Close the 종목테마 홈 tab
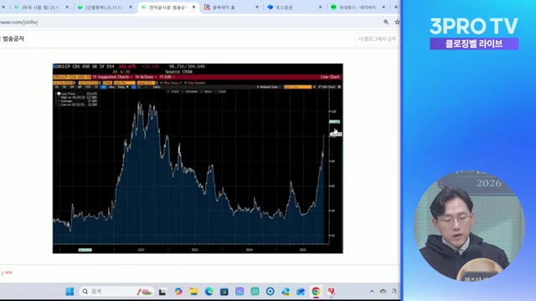 click(x=257, y=8)
